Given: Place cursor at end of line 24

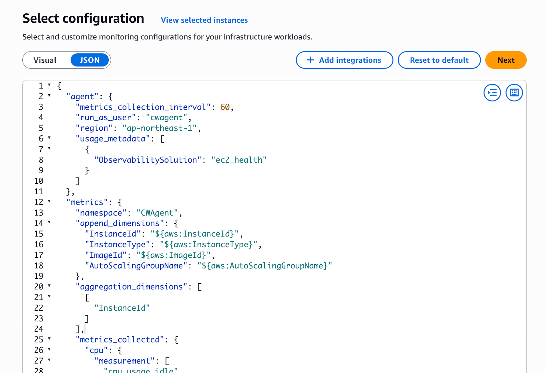Looking at the screenshot, I should coord(85,329).
